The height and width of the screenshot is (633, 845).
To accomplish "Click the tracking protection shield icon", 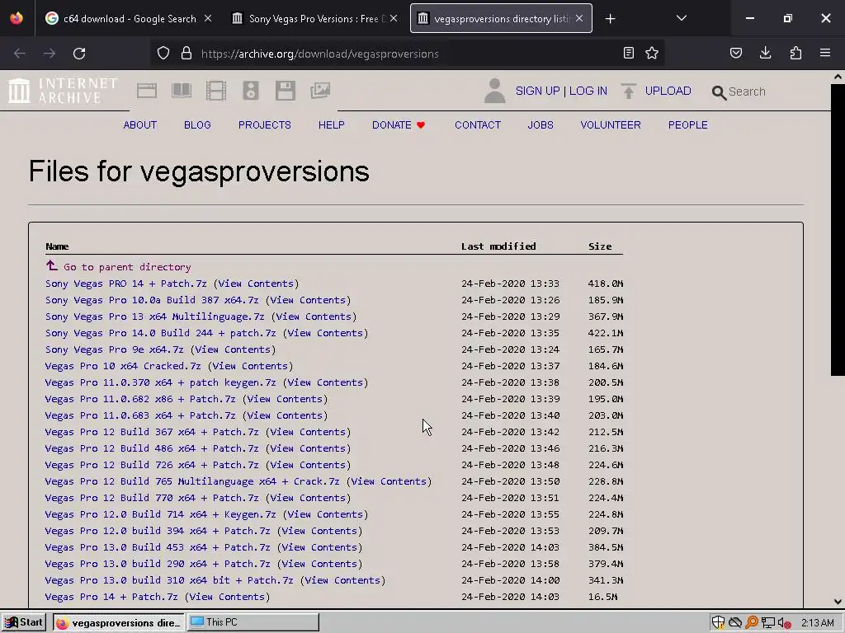I will (x=163, y=54).
